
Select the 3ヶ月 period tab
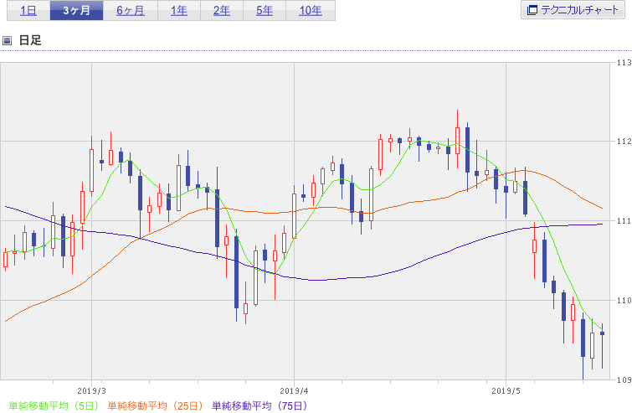pyautogui.click(x=76, y=11)
